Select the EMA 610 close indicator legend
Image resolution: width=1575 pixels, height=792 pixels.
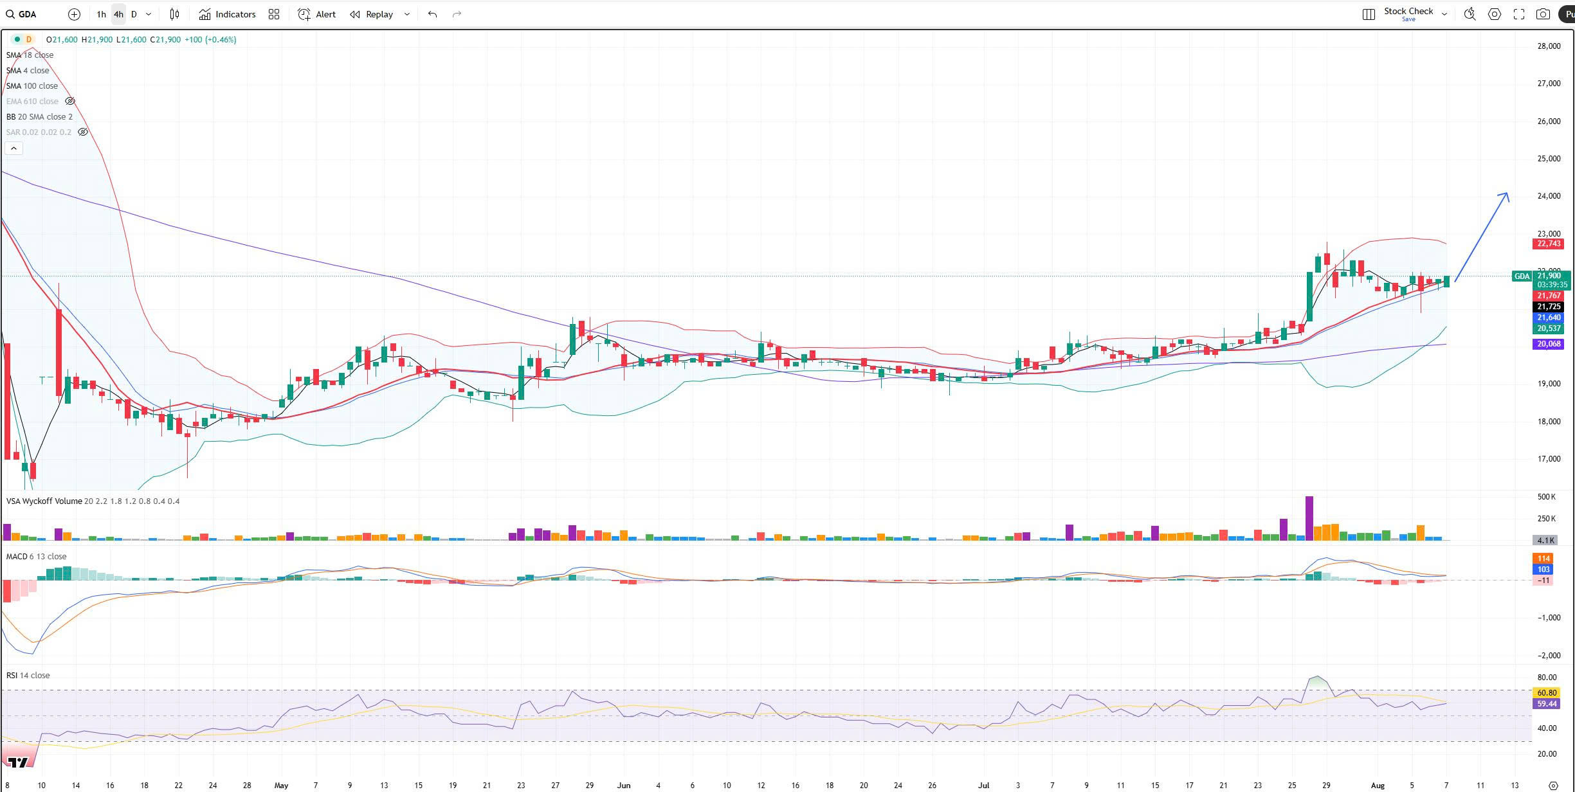click(32, 101)
